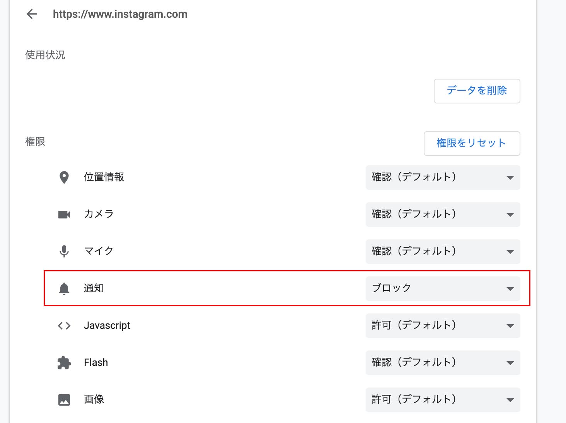The width and height of the screenshot is (566, 423).
Task: Click the 権限をリセット button
Action: click(x=472, y=144)
